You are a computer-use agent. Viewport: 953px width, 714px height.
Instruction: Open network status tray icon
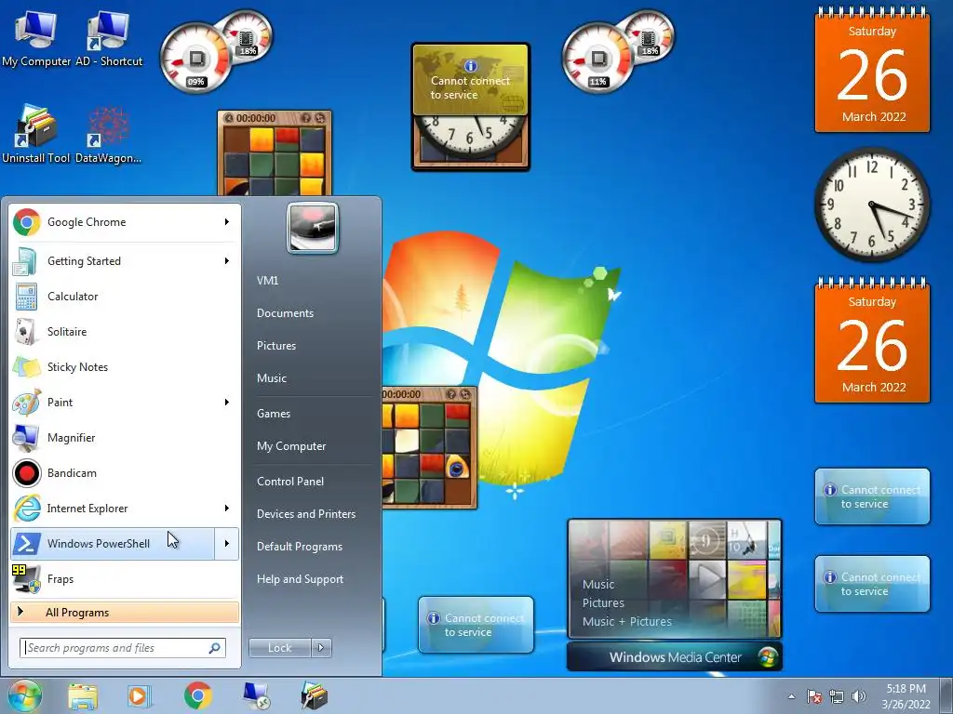coord(837,696)
